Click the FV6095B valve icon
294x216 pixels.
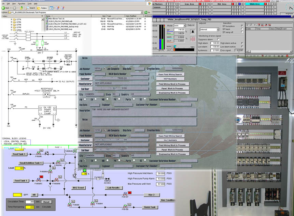pyautogui.click(x=56, y=180)
